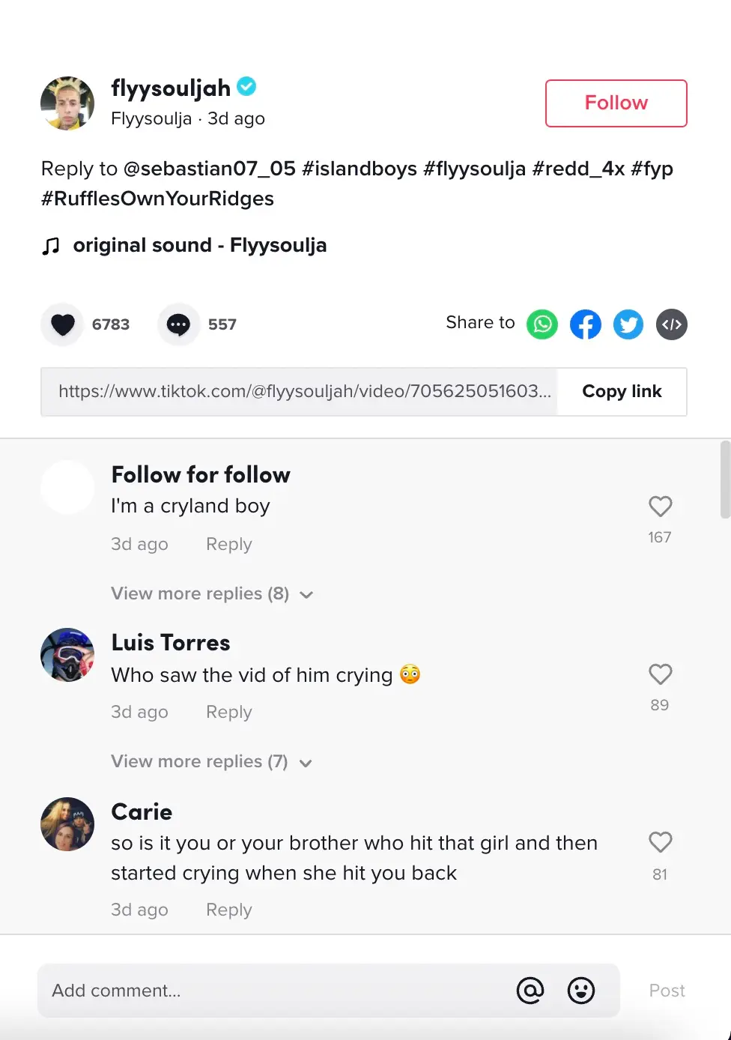Like Carie's comment about the girl
The width and height of the screenshot is (731, 1040).
[x=660, y=842]
